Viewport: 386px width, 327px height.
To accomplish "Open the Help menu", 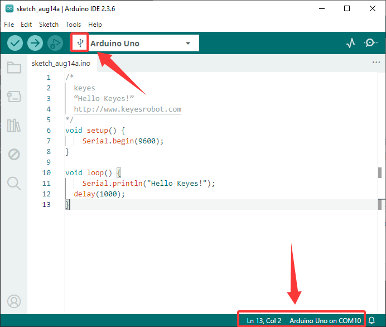I will pyautogui.click(x=95, y=25).
